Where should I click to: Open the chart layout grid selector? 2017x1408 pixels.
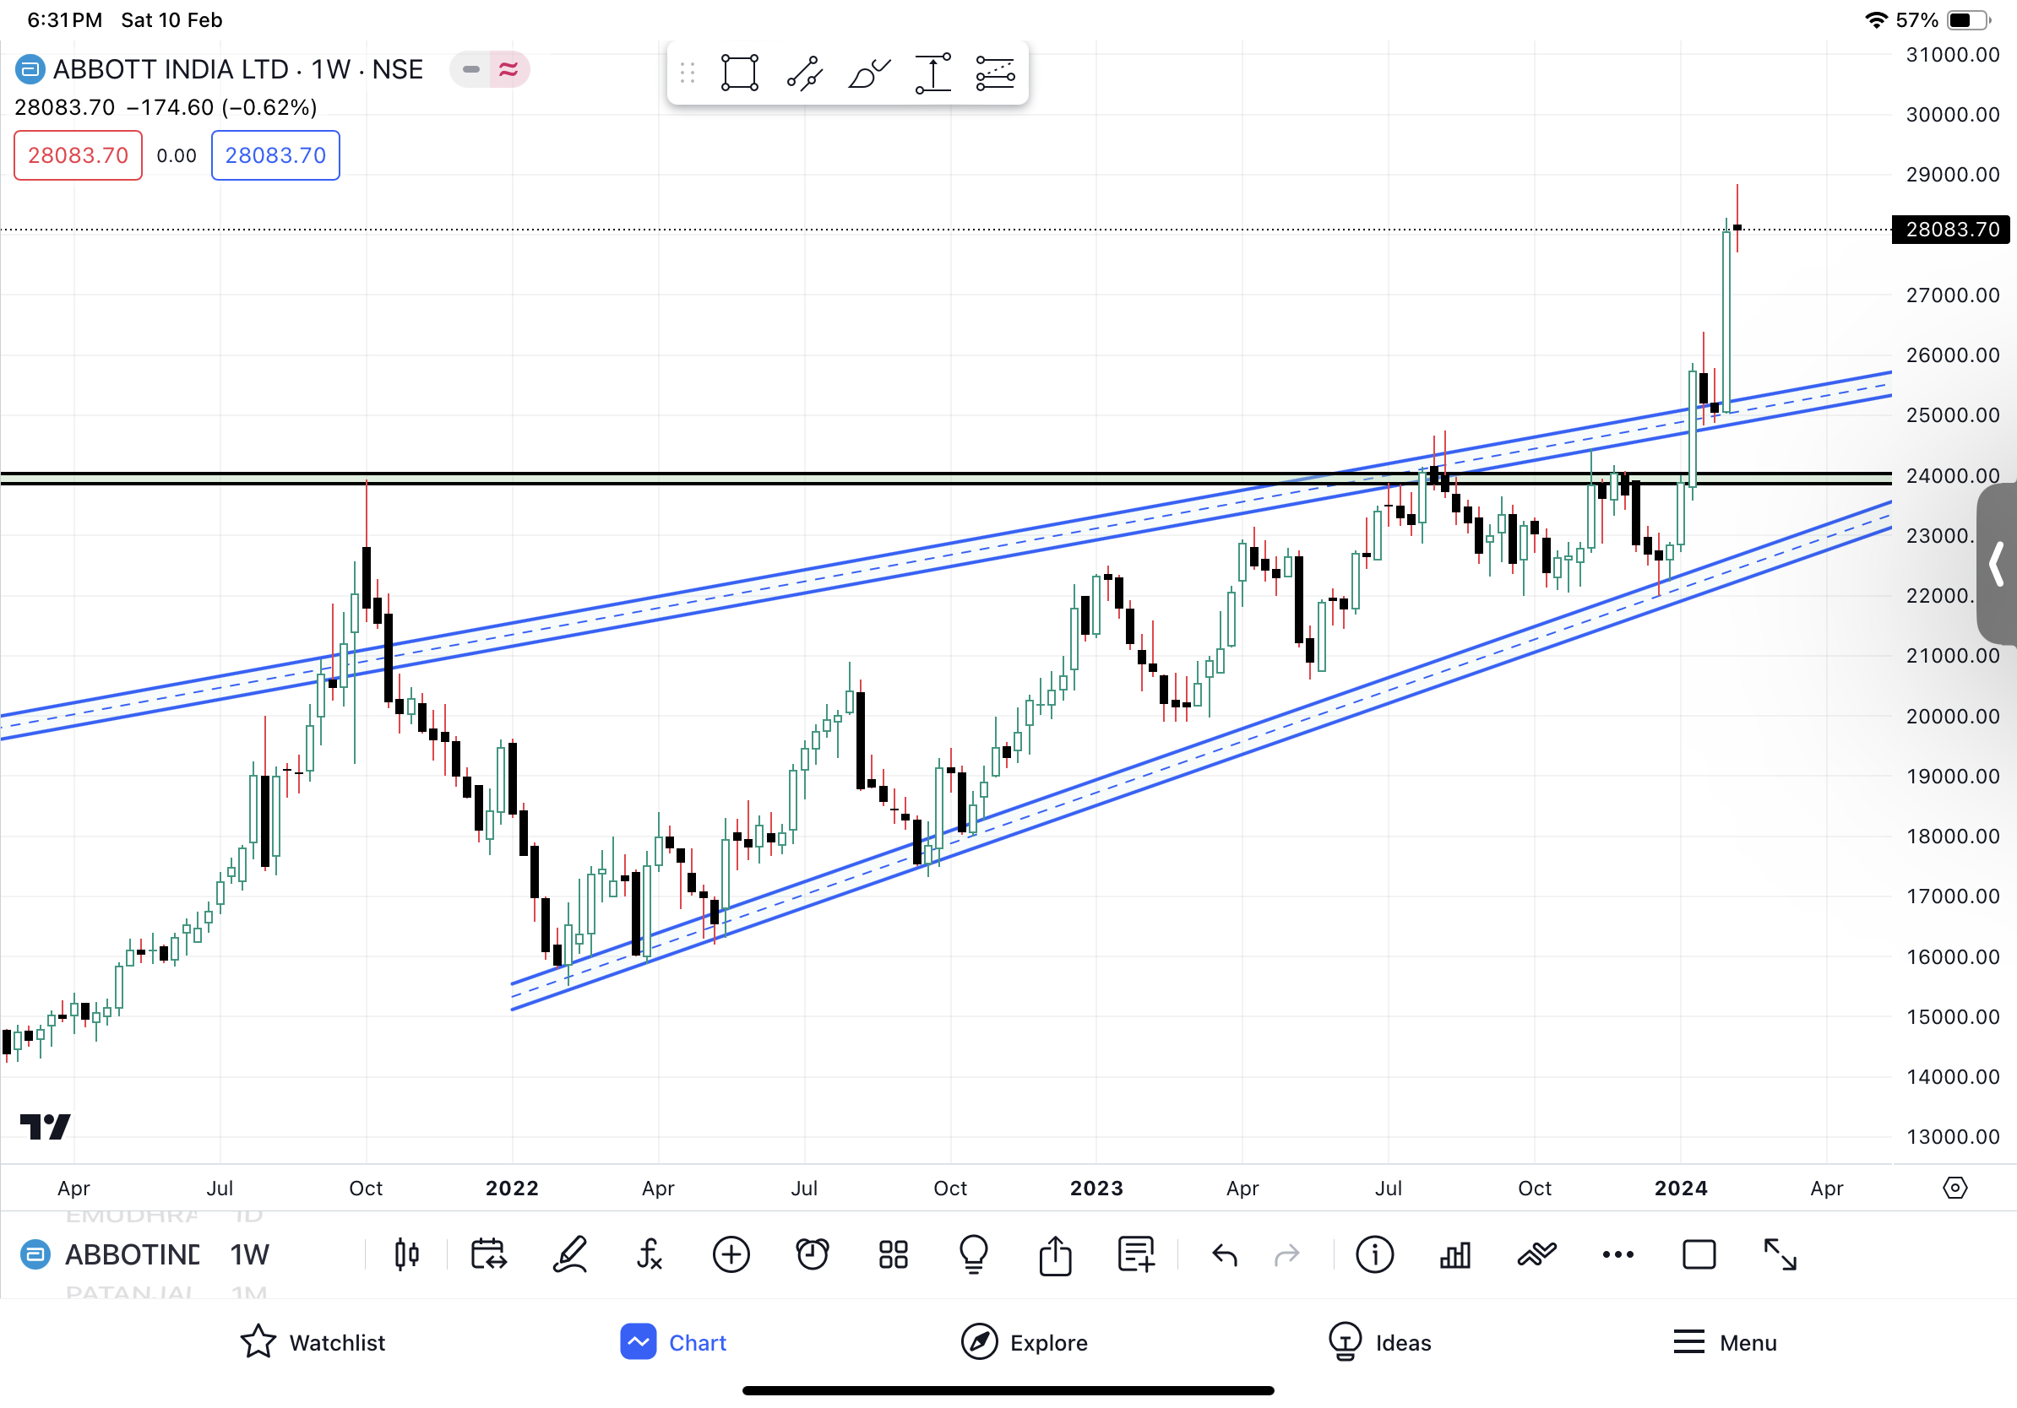894,1254
